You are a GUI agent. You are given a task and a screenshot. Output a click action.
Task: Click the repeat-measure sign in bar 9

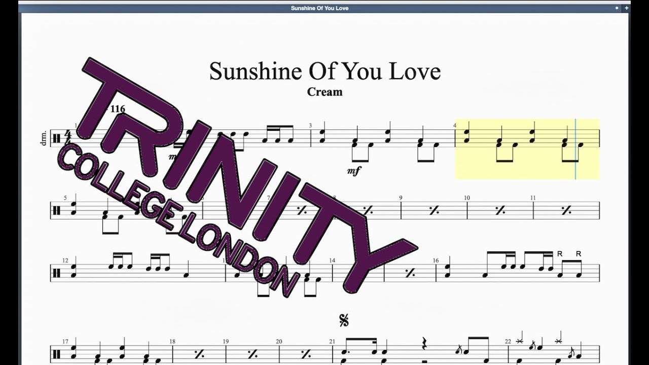434,210
